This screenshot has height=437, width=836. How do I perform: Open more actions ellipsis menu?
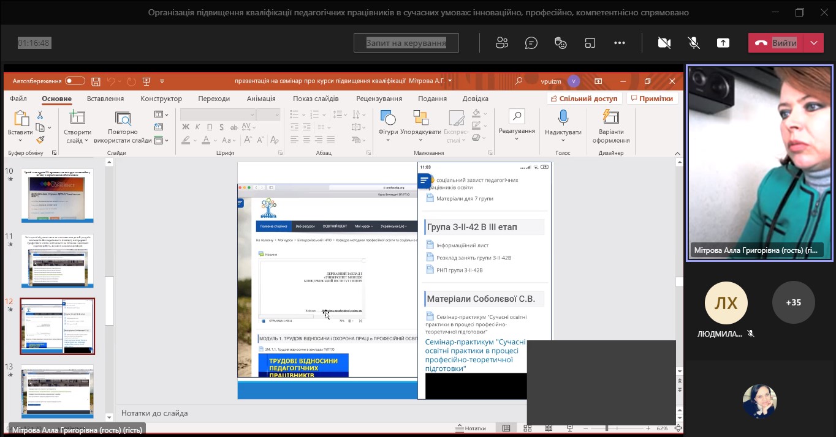[x=619, y=43]
